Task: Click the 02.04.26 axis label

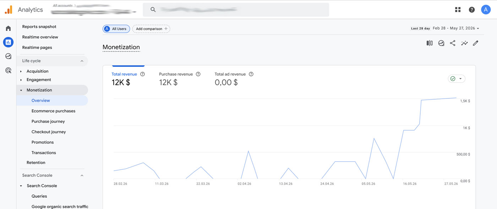Action: 244,184
